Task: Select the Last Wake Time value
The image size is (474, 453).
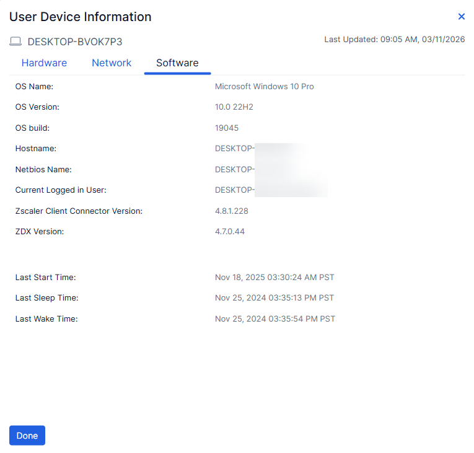Action: pyautogui.click(x=275, y=319)
